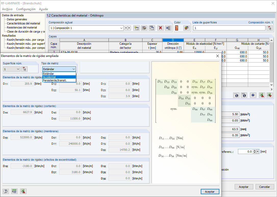This screenshot has width=277, height=197.
Task: Pick surface graphically in stiffness matrix dialog
Action: point(24,69)
